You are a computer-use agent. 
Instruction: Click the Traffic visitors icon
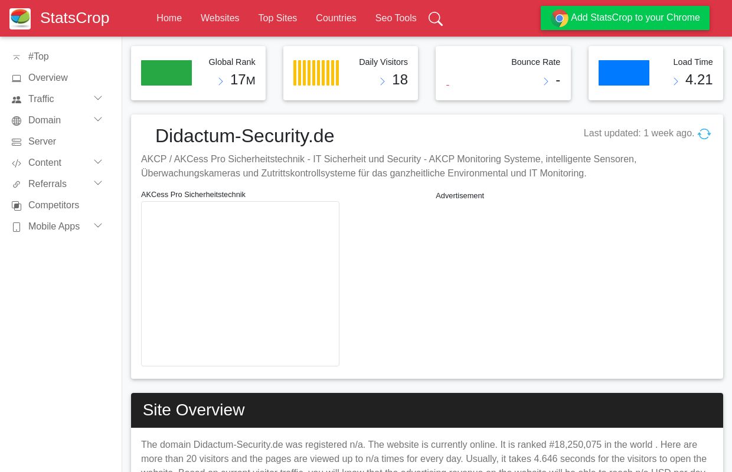coord(17,99)
